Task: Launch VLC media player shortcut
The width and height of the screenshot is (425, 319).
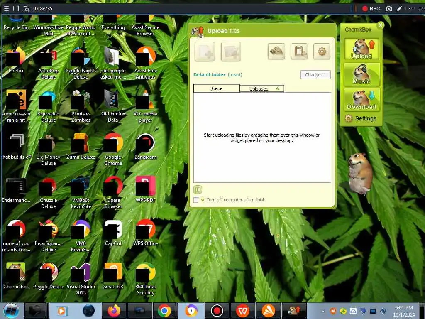Action: point(146,106)
